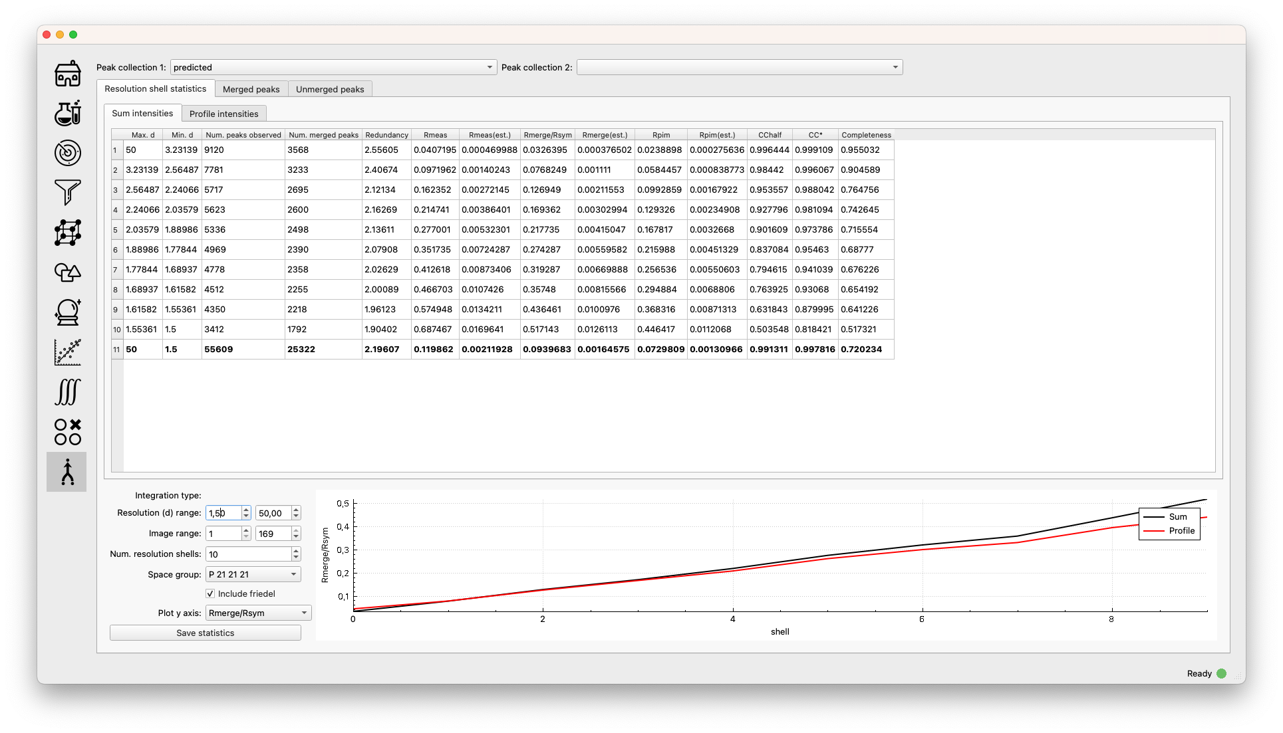Select the lattice cube indexing icon

point(67,233)
